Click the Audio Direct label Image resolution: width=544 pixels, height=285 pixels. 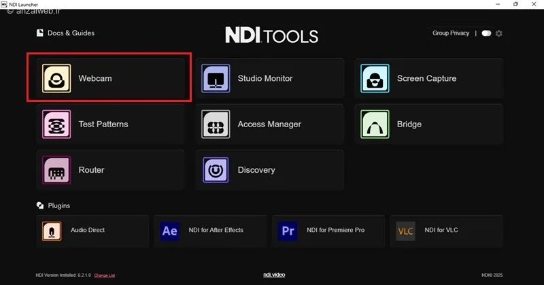[x=88, y=230]
